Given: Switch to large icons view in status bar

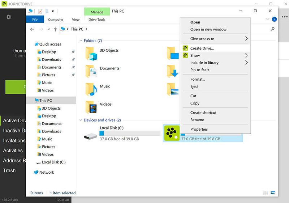Looking at the screenshot, I should click(273, 193).
